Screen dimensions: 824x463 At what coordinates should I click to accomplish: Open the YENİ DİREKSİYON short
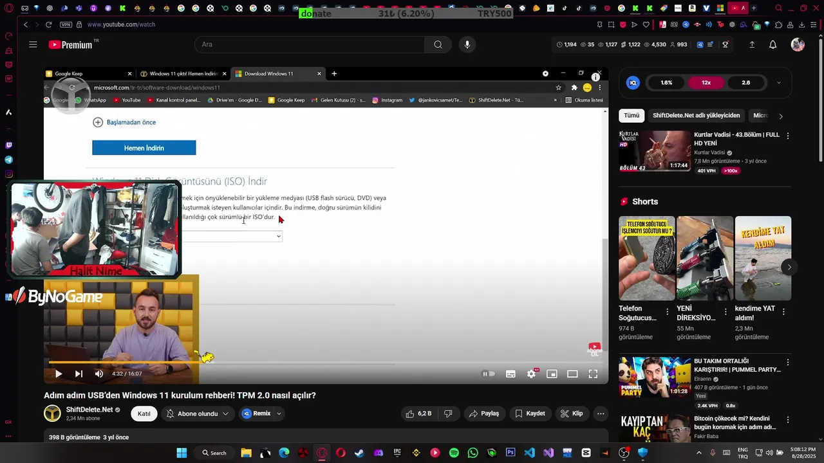705,258
